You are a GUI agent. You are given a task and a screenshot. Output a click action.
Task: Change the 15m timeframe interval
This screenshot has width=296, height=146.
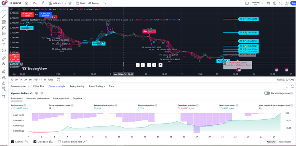tap(35, 3)
